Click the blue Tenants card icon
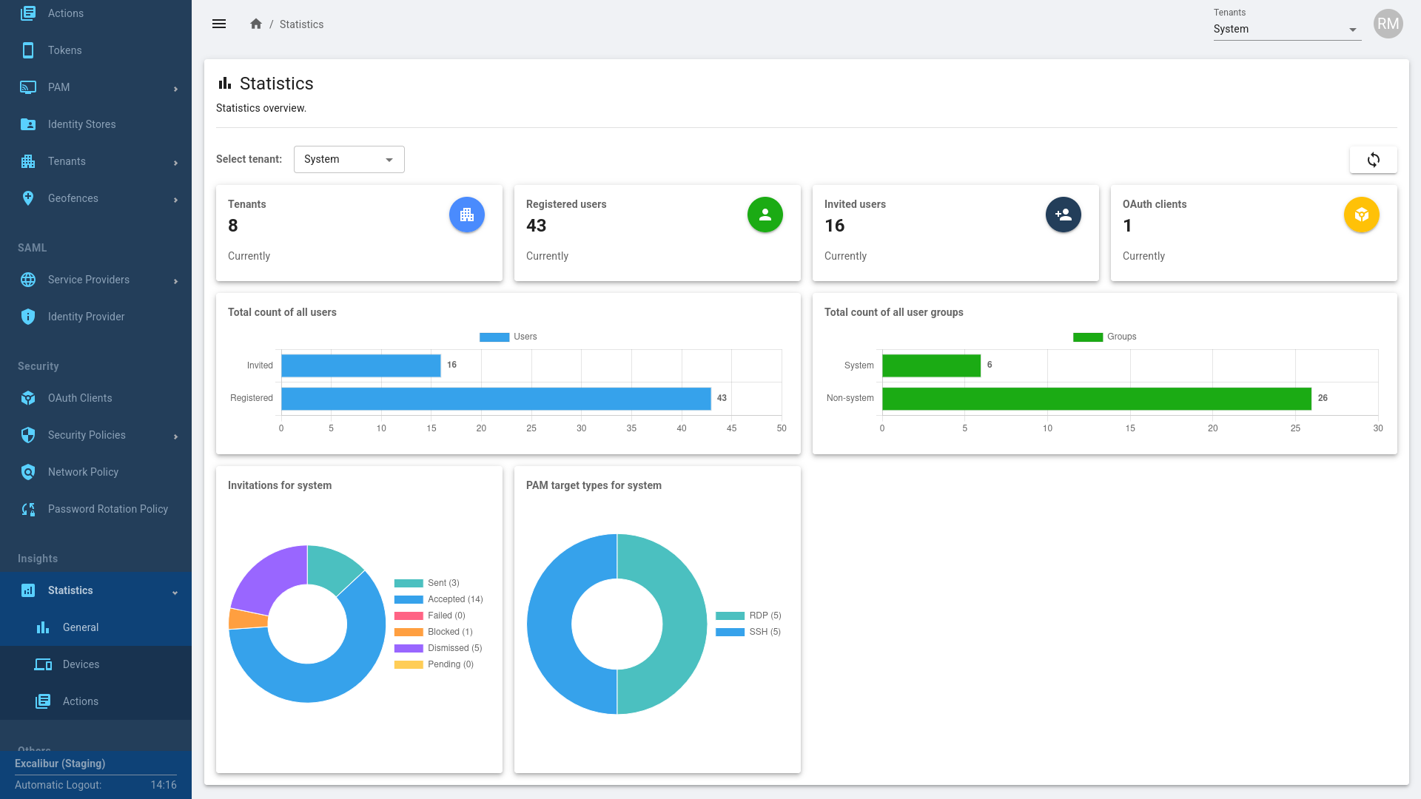 pyautogui.click(x=466, y=215)
